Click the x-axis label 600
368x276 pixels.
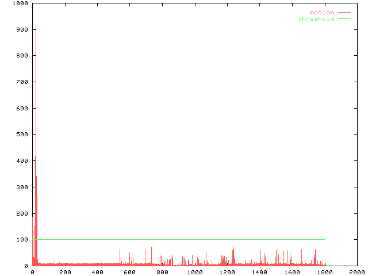tap(129, 273)
